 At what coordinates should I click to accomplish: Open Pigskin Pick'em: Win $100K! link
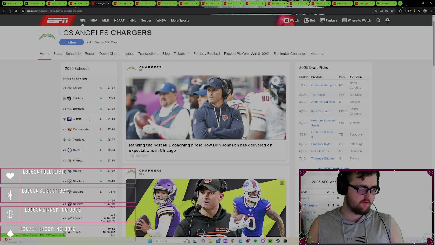click(x=246, y=54)
